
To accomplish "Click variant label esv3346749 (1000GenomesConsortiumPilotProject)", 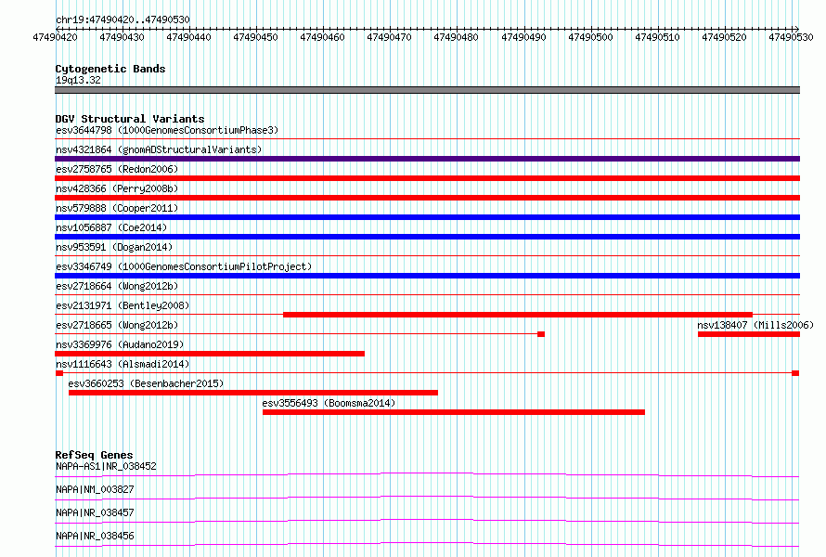I will (184, 266).
